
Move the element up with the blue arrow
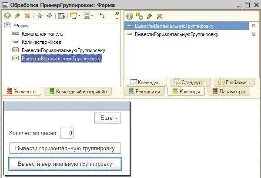pyautogui.click(x=39, y=16)
